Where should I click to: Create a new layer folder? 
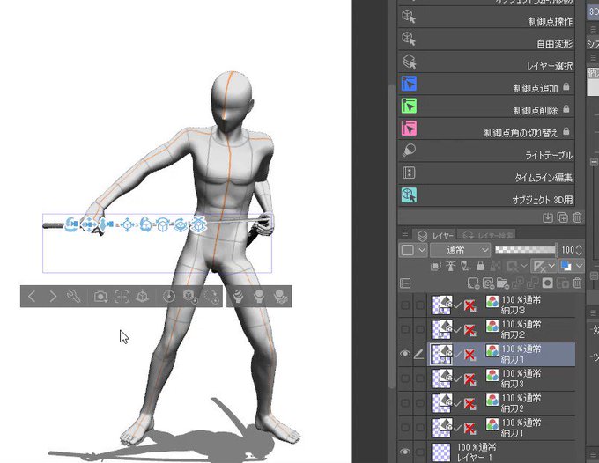pyautogui.click(x=503, y=283)
